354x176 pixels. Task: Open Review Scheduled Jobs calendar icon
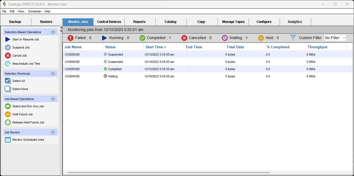click(8, 140)
